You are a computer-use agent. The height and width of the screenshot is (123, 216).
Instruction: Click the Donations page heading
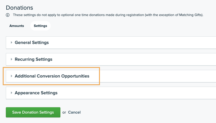click(19, 8)
